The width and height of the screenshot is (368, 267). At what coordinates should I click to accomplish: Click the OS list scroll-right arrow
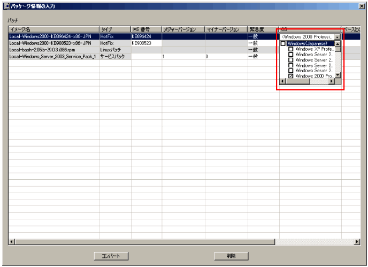click(332, 81)
